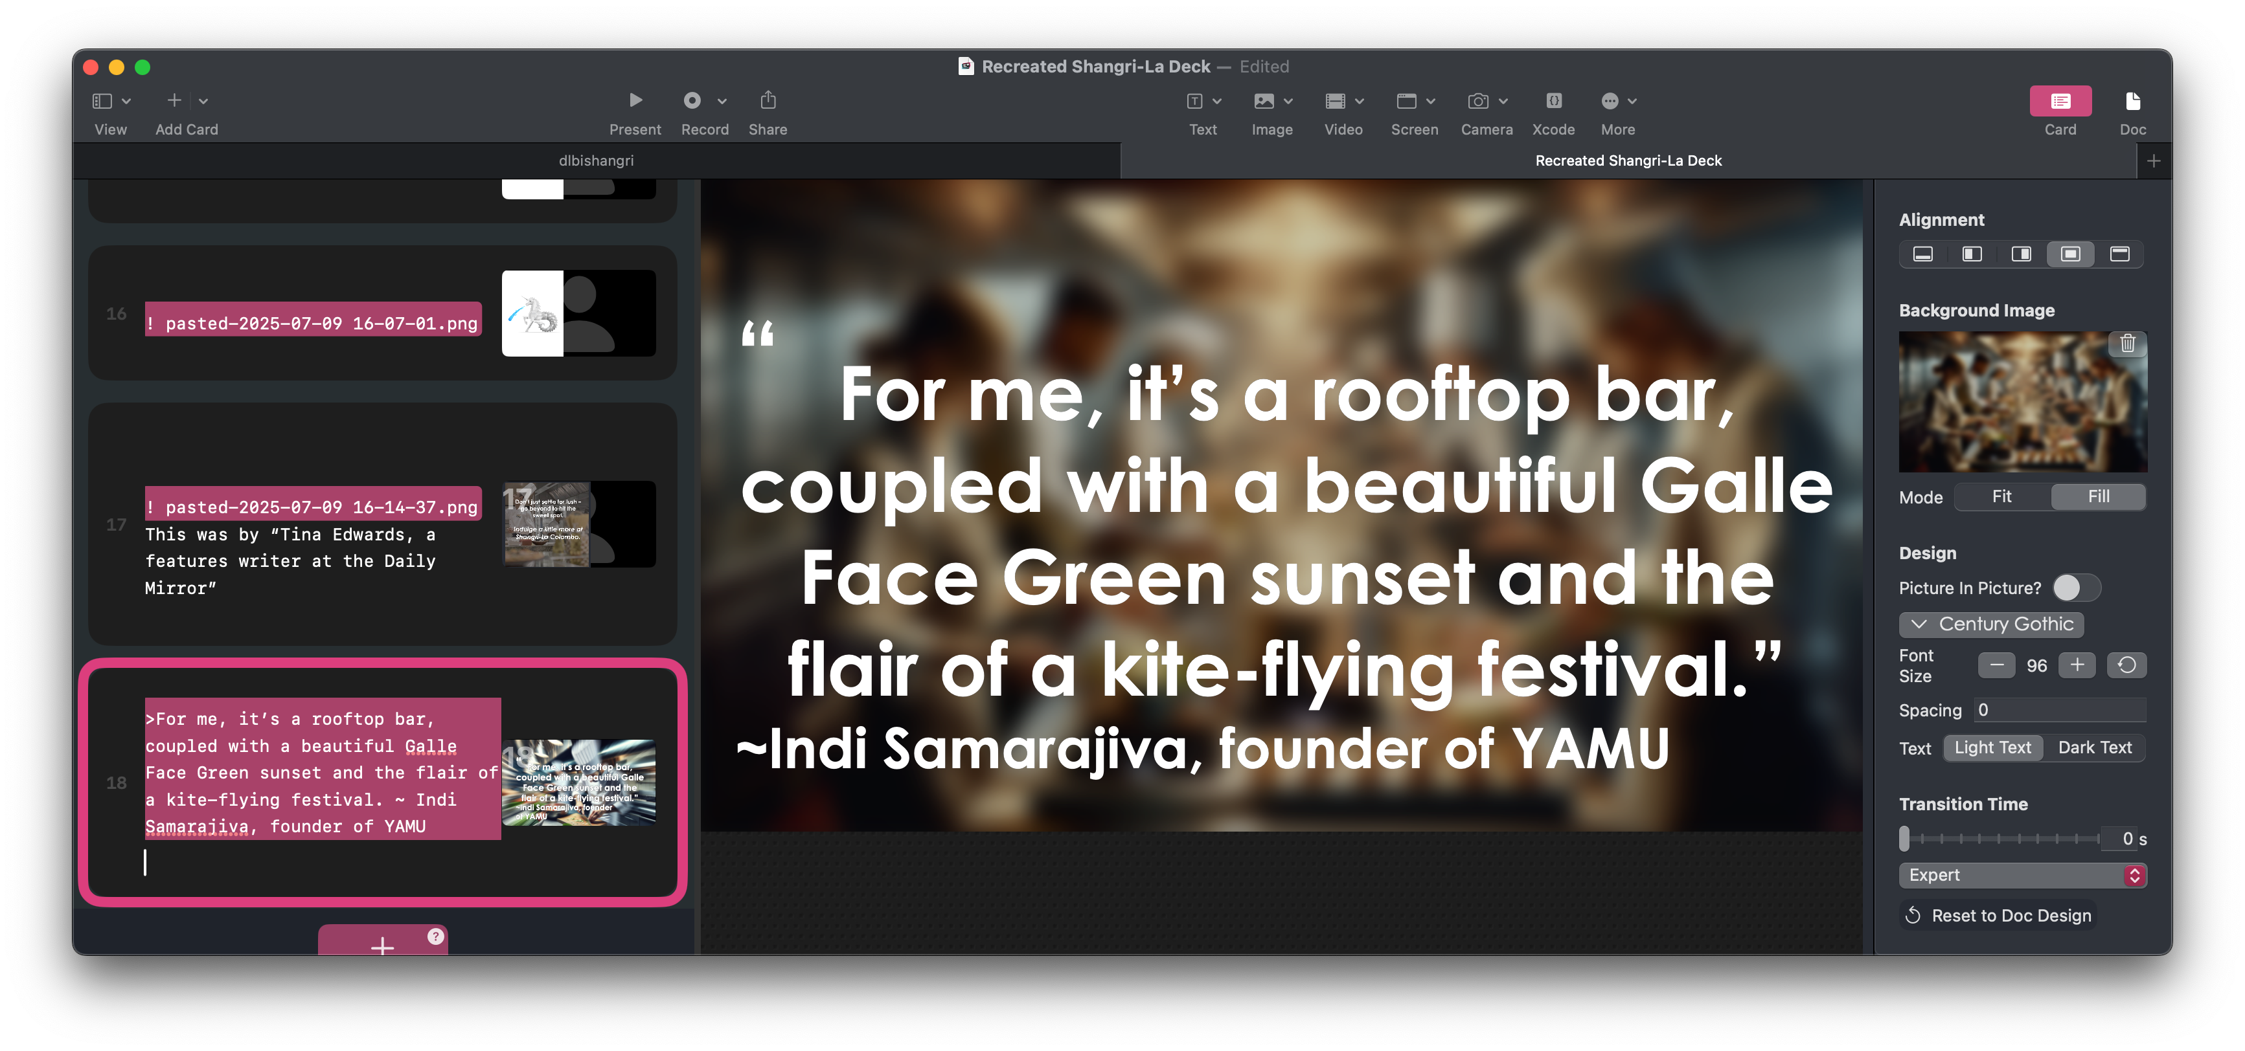Click the Spacing input field
Image resolution: width=2245 pixels, height=1051 pixels.
(2059, 711)
